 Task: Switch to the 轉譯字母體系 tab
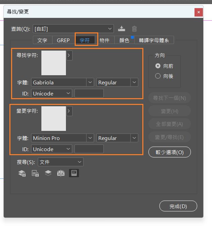point(154,40)
